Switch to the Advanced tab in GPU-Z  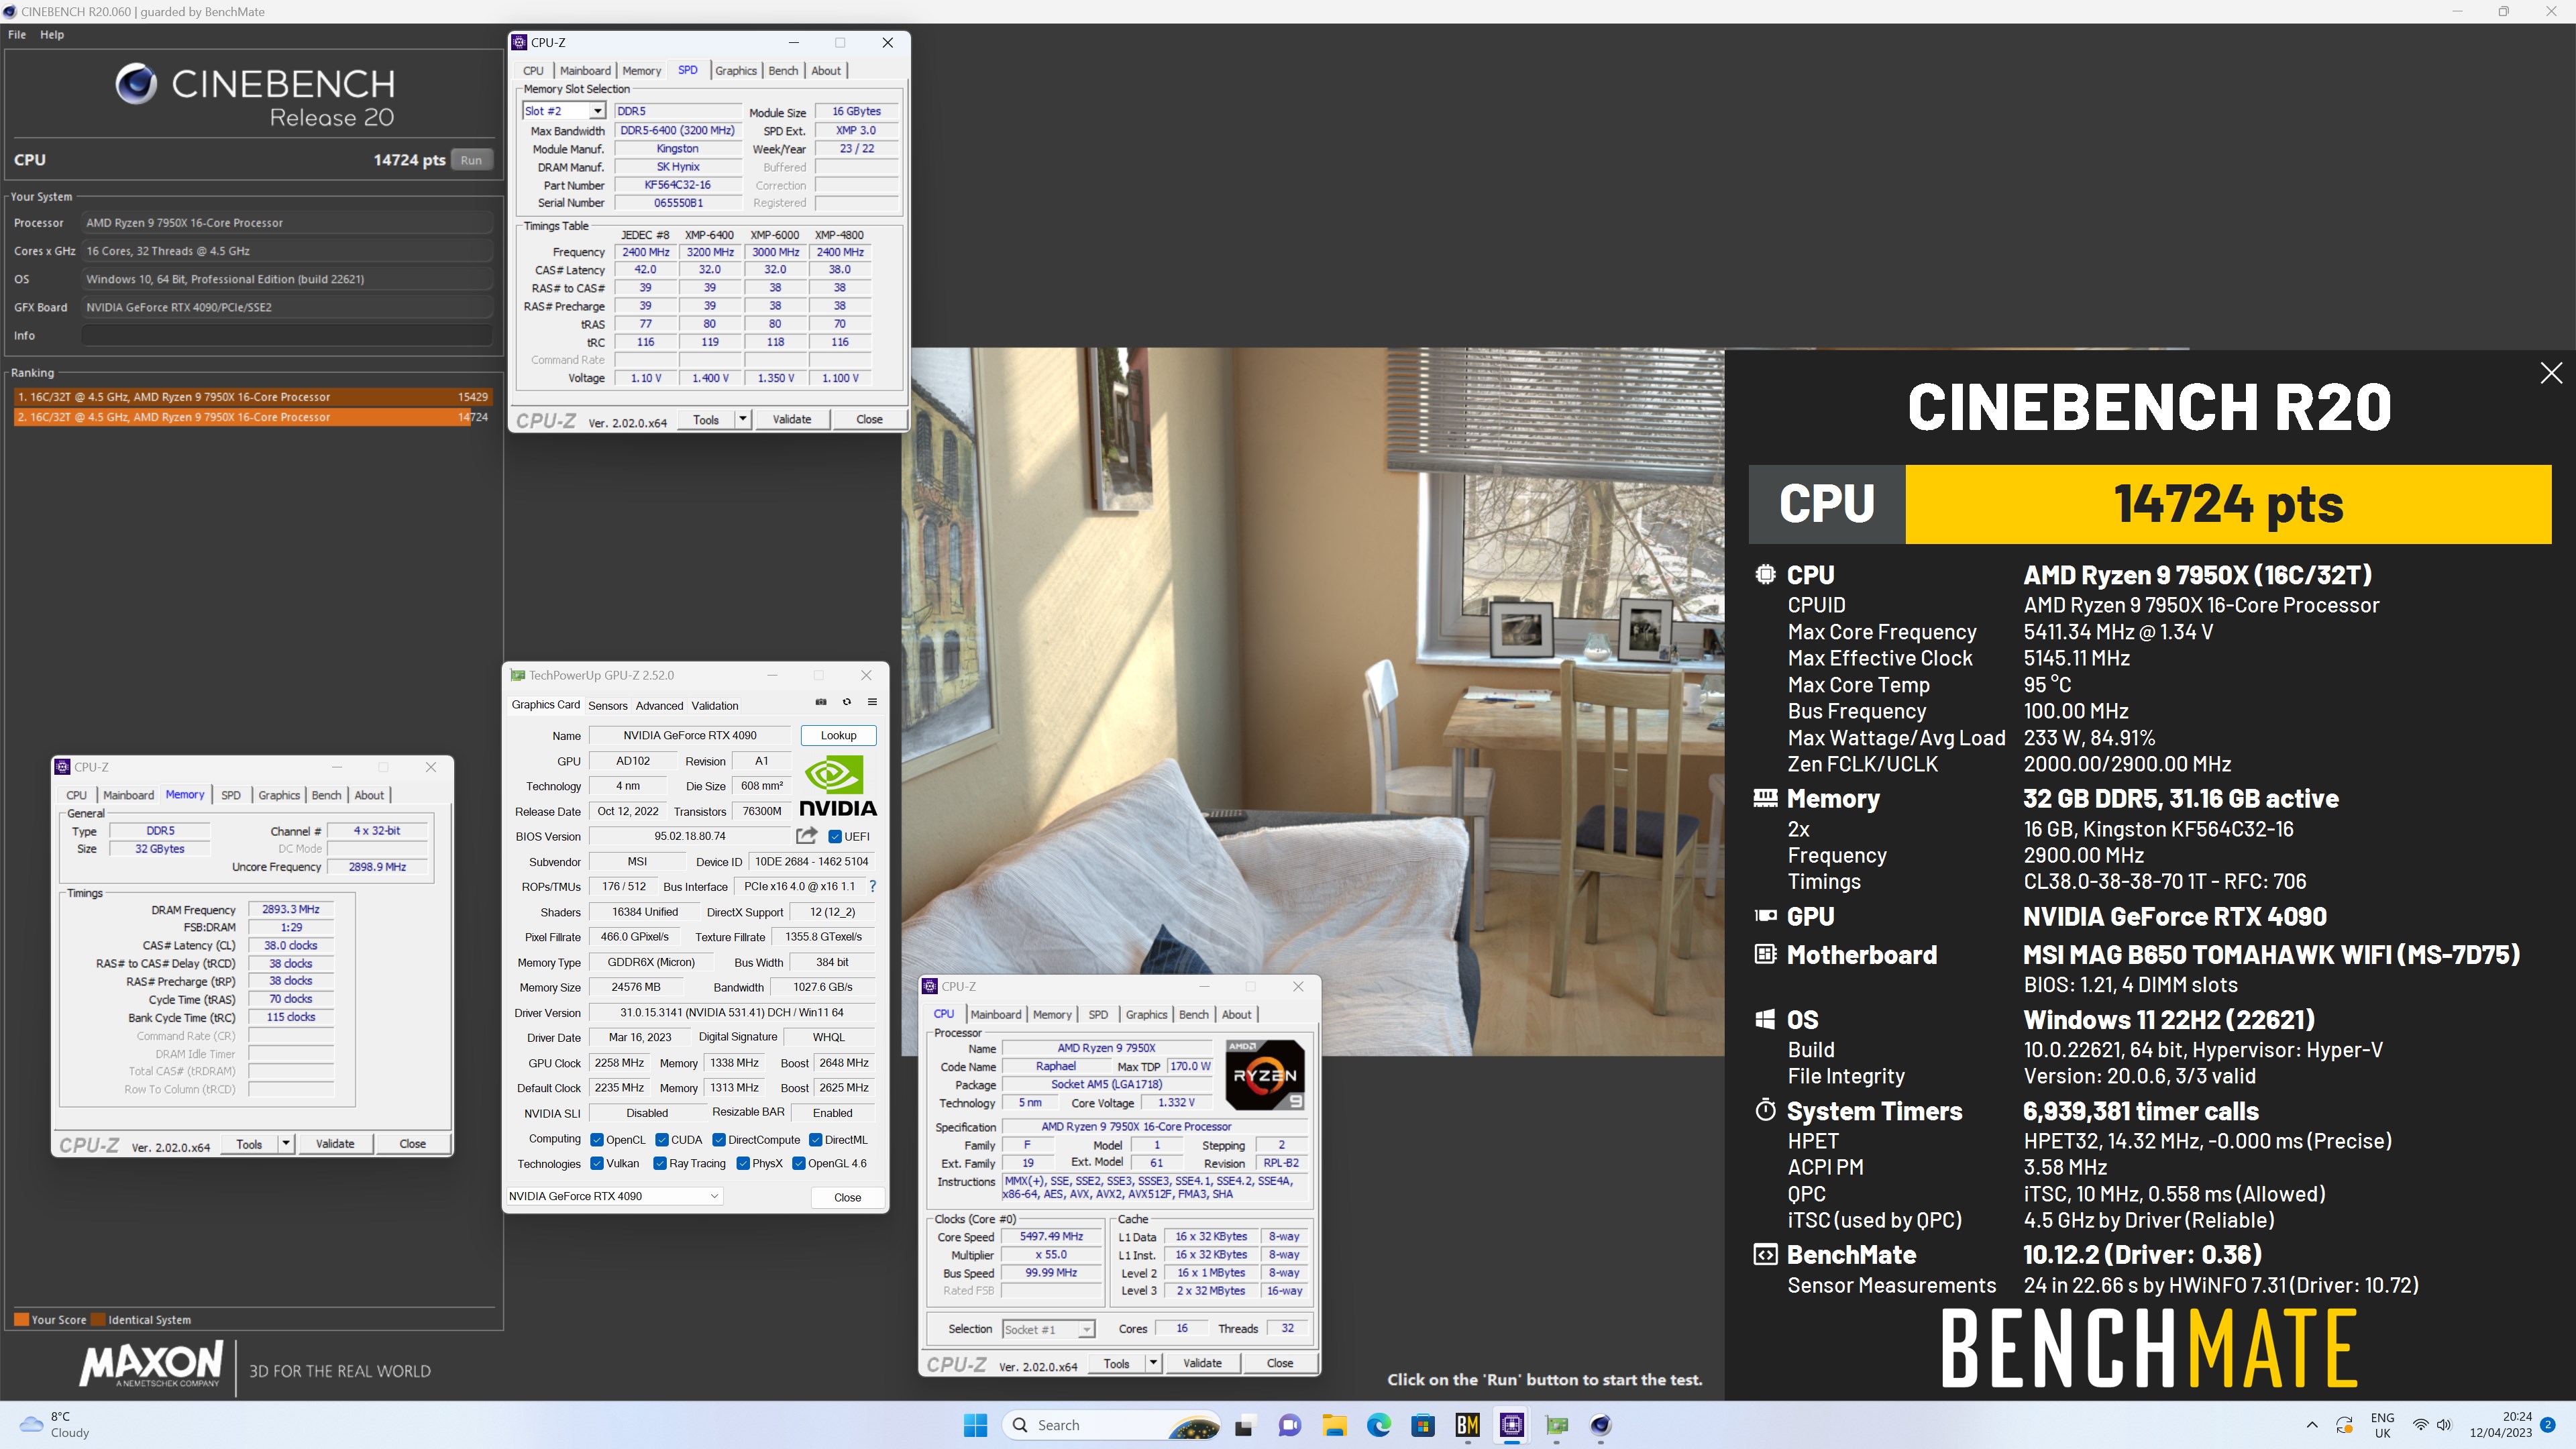(659, 706)
